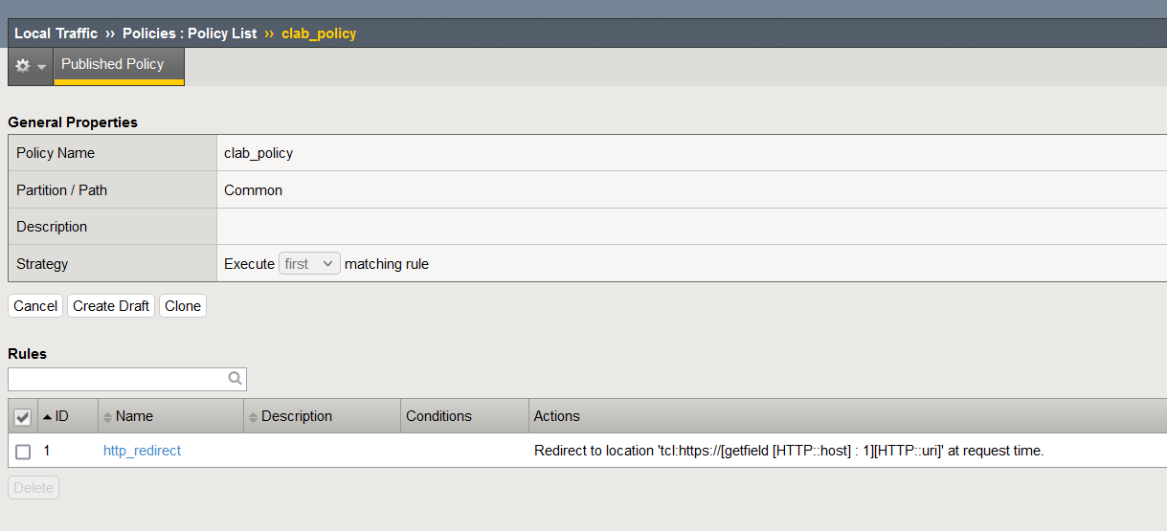The height and width of the screenshot is (531, 1167).
Task: Click the General Properties heading
Action: click(73, 122)
